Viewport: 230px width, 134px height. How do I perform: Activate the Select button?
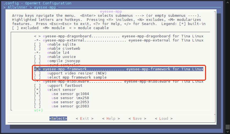click(58, 118)
